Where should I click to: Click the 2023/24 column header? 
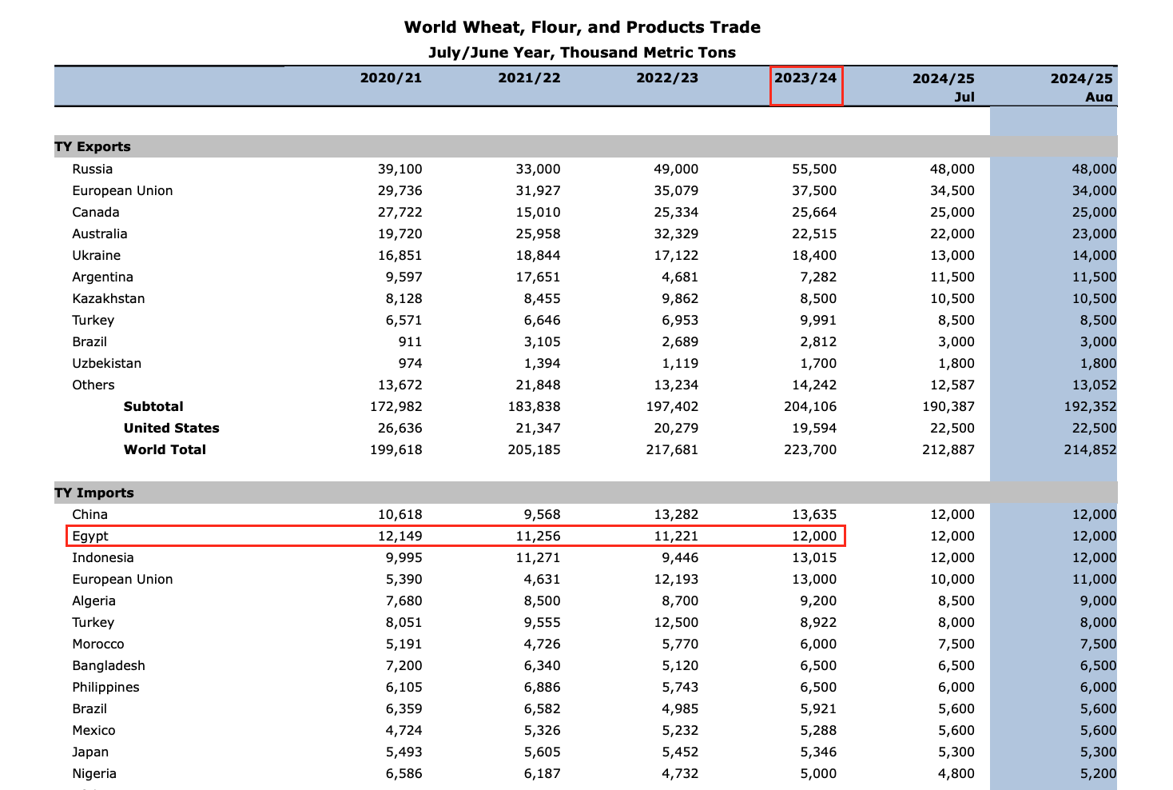(805, 78)
